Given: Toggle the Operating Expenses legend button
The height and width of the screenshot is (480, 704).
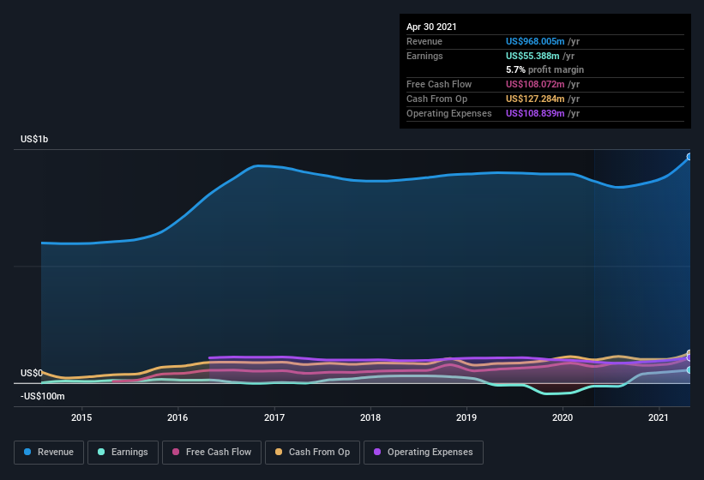Looking at the screenshot, I should coord(424,453).
